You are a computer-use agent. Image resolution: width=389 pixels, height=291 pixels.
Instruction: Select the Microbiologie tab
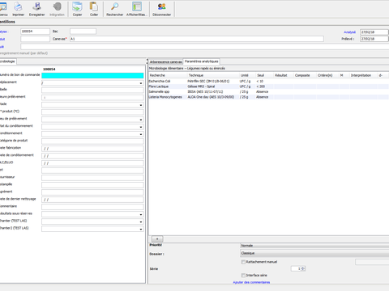[x=7, y=61]
